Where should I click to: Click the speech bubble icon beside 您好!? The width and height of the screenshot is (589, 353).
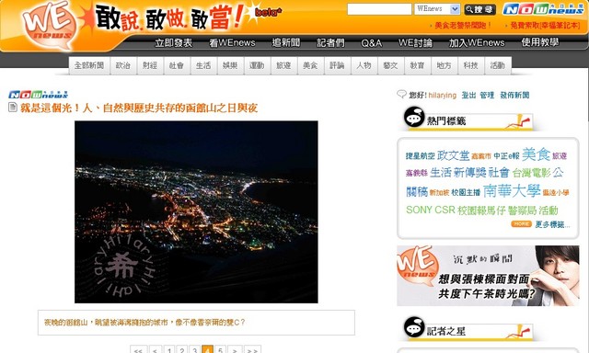401,94
